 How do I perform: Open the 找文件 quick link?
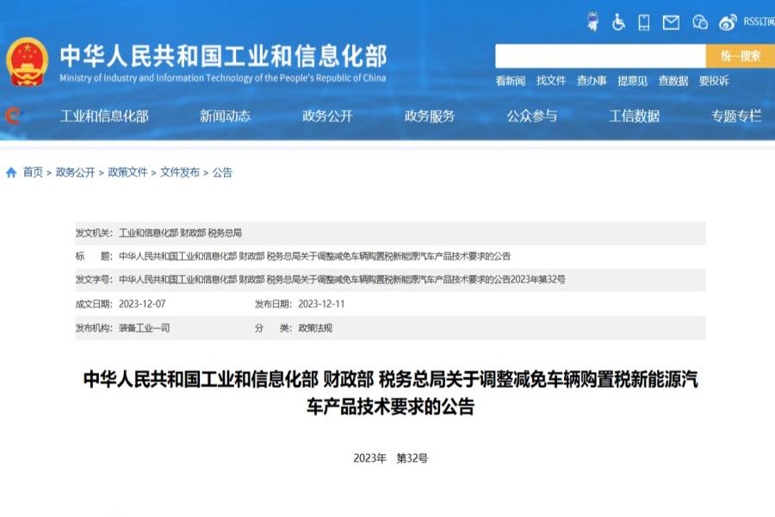coord(550,81)
